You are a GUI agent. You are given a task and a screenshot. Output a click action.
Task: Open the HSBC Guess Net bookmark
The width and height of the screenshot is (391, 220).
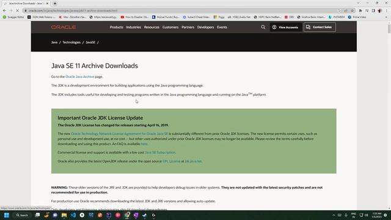point(239,17)
